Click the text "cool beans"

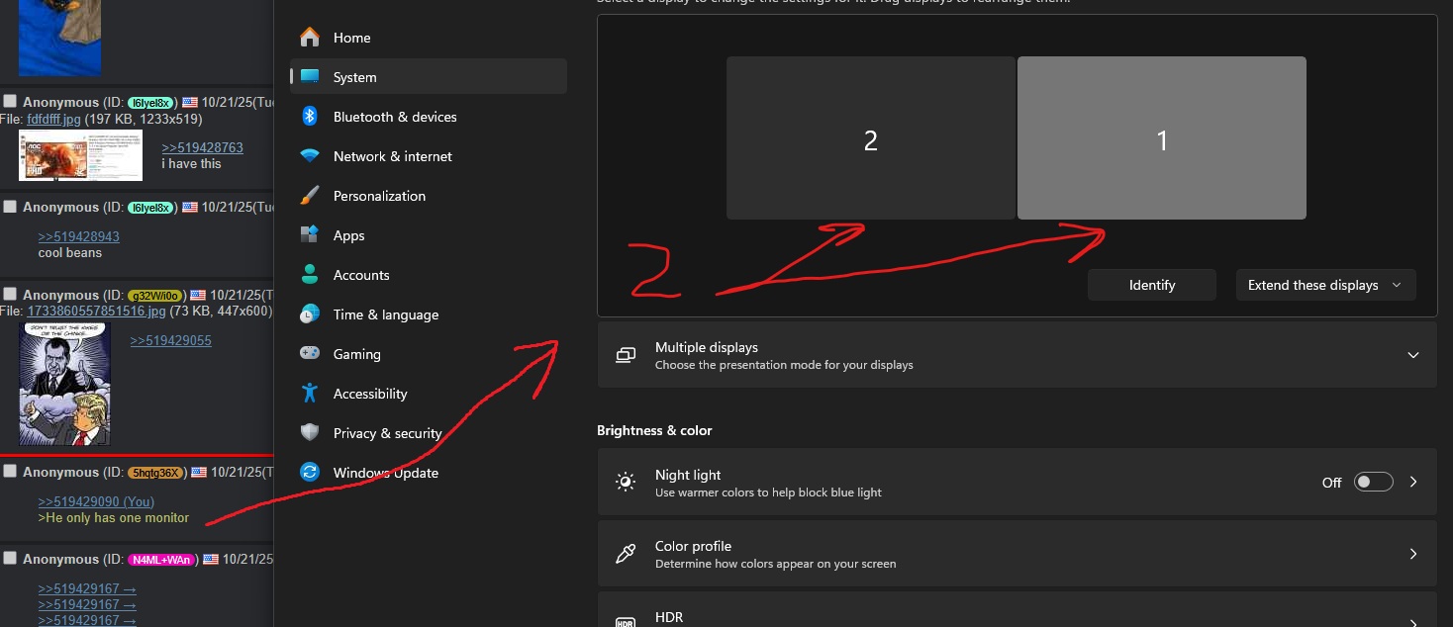pyautogui.click(x=69, y=253)
